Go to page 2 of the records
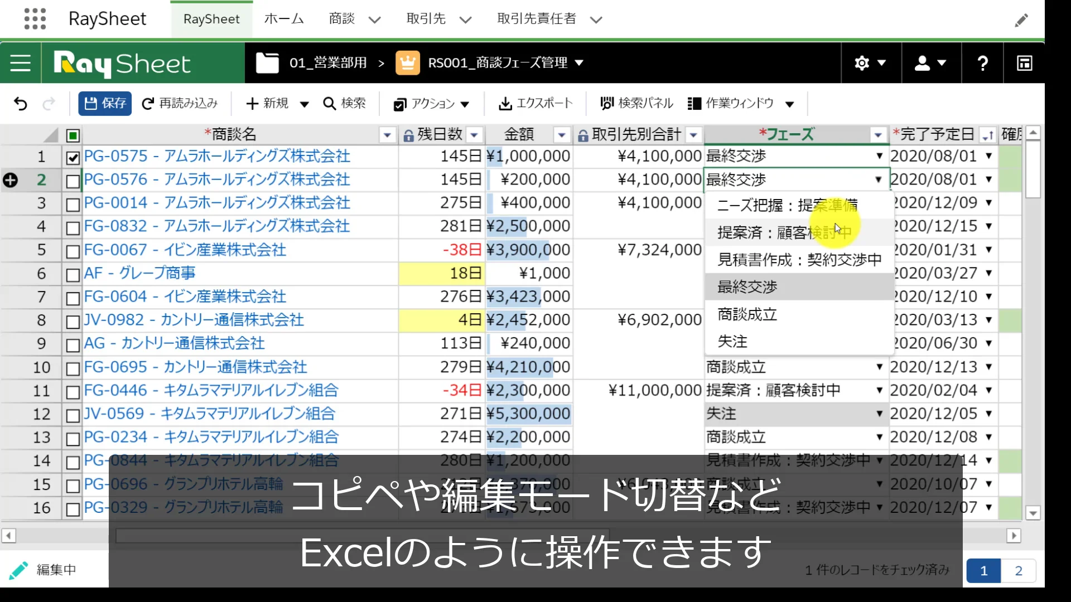The height and width of the screenshot is (602, 1071). coord(1019,571)
